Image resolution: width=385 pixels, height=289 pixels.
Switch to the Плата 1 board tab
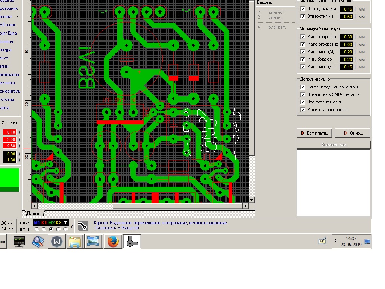[x=35, y=213]
